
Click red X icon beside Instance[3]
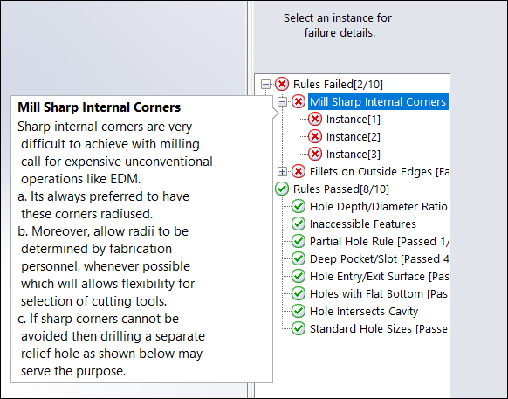pyautogui.click(x=315, y=154)
